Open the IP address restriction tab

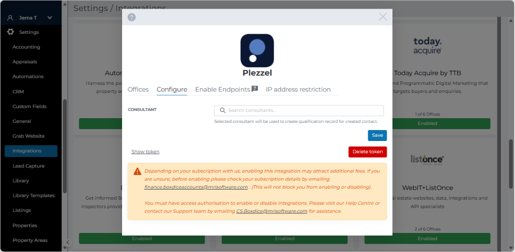point(298,89)
